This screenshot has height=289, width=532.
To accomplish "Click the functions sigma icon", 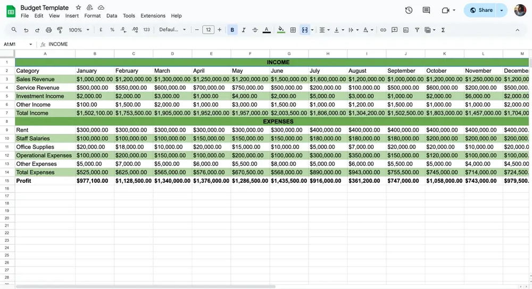I will (443, 30).
